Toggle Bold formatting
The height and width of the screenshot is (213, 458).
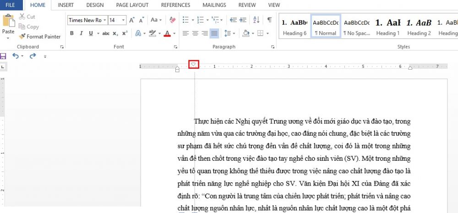coord(72,33)
